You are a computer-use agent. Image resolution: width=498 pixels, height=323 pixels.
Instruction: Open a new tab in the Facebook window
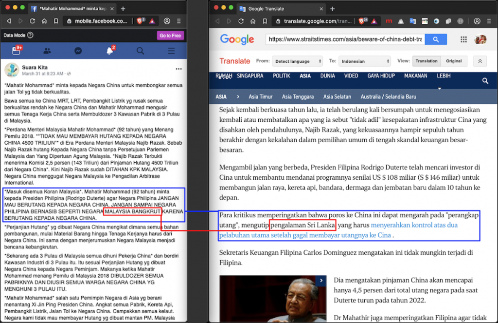click(x=123, y=9)
